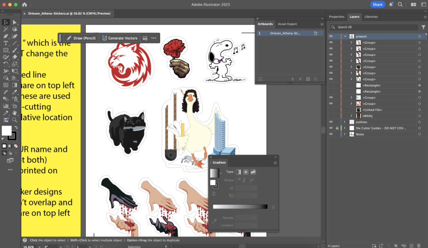Select the Direct Selection tool

pyautogui.click(x=15, y=22)
